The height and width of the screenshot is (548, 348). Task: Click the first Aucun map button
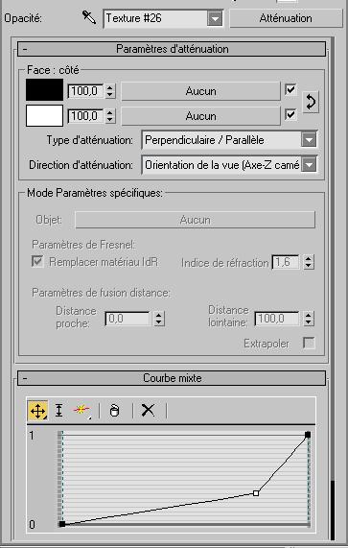(200, 91)
